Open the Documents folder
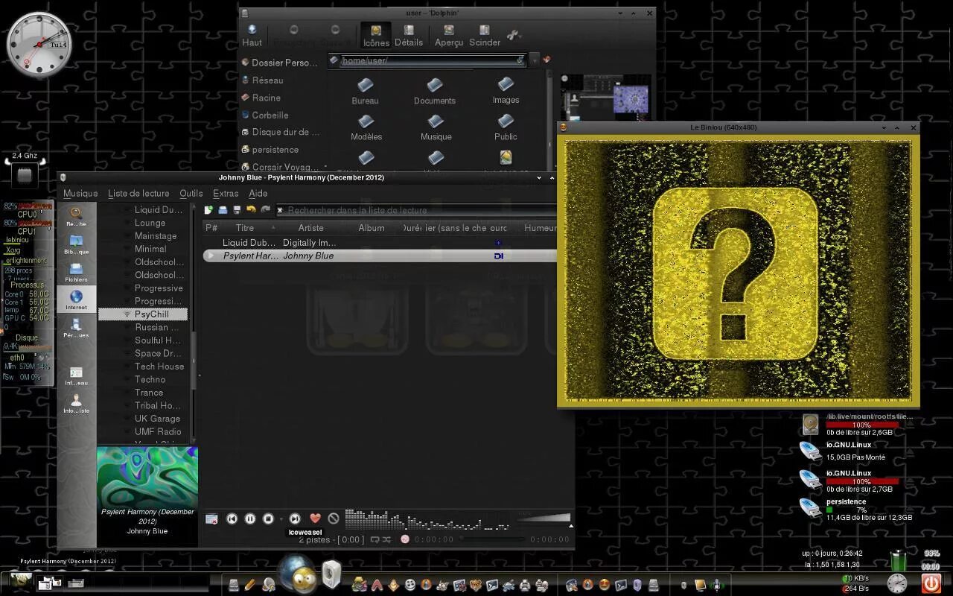 pyautogui.click(x=435, y=91)
